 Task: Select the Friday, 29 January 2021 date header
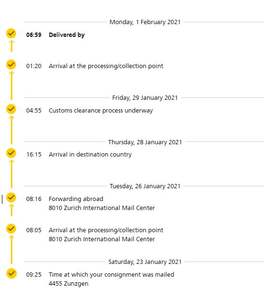[x=145, y=98]
